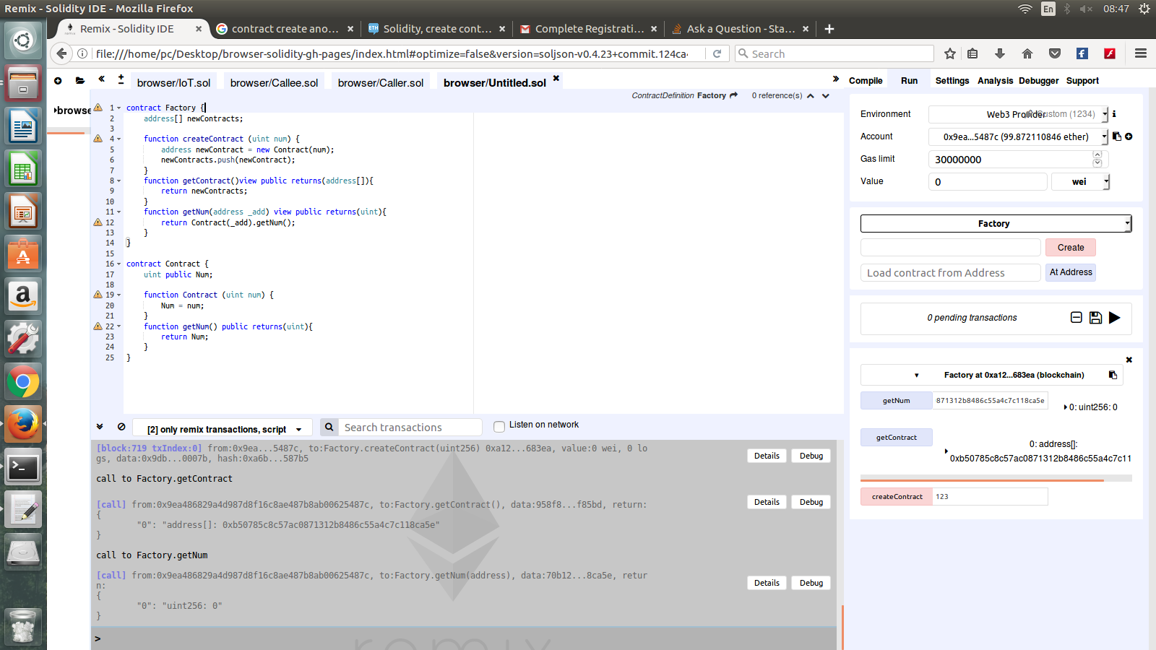1156x650 pixels.
Task: Open the only remix transactions filter dropdown
Action: point(224,428)
